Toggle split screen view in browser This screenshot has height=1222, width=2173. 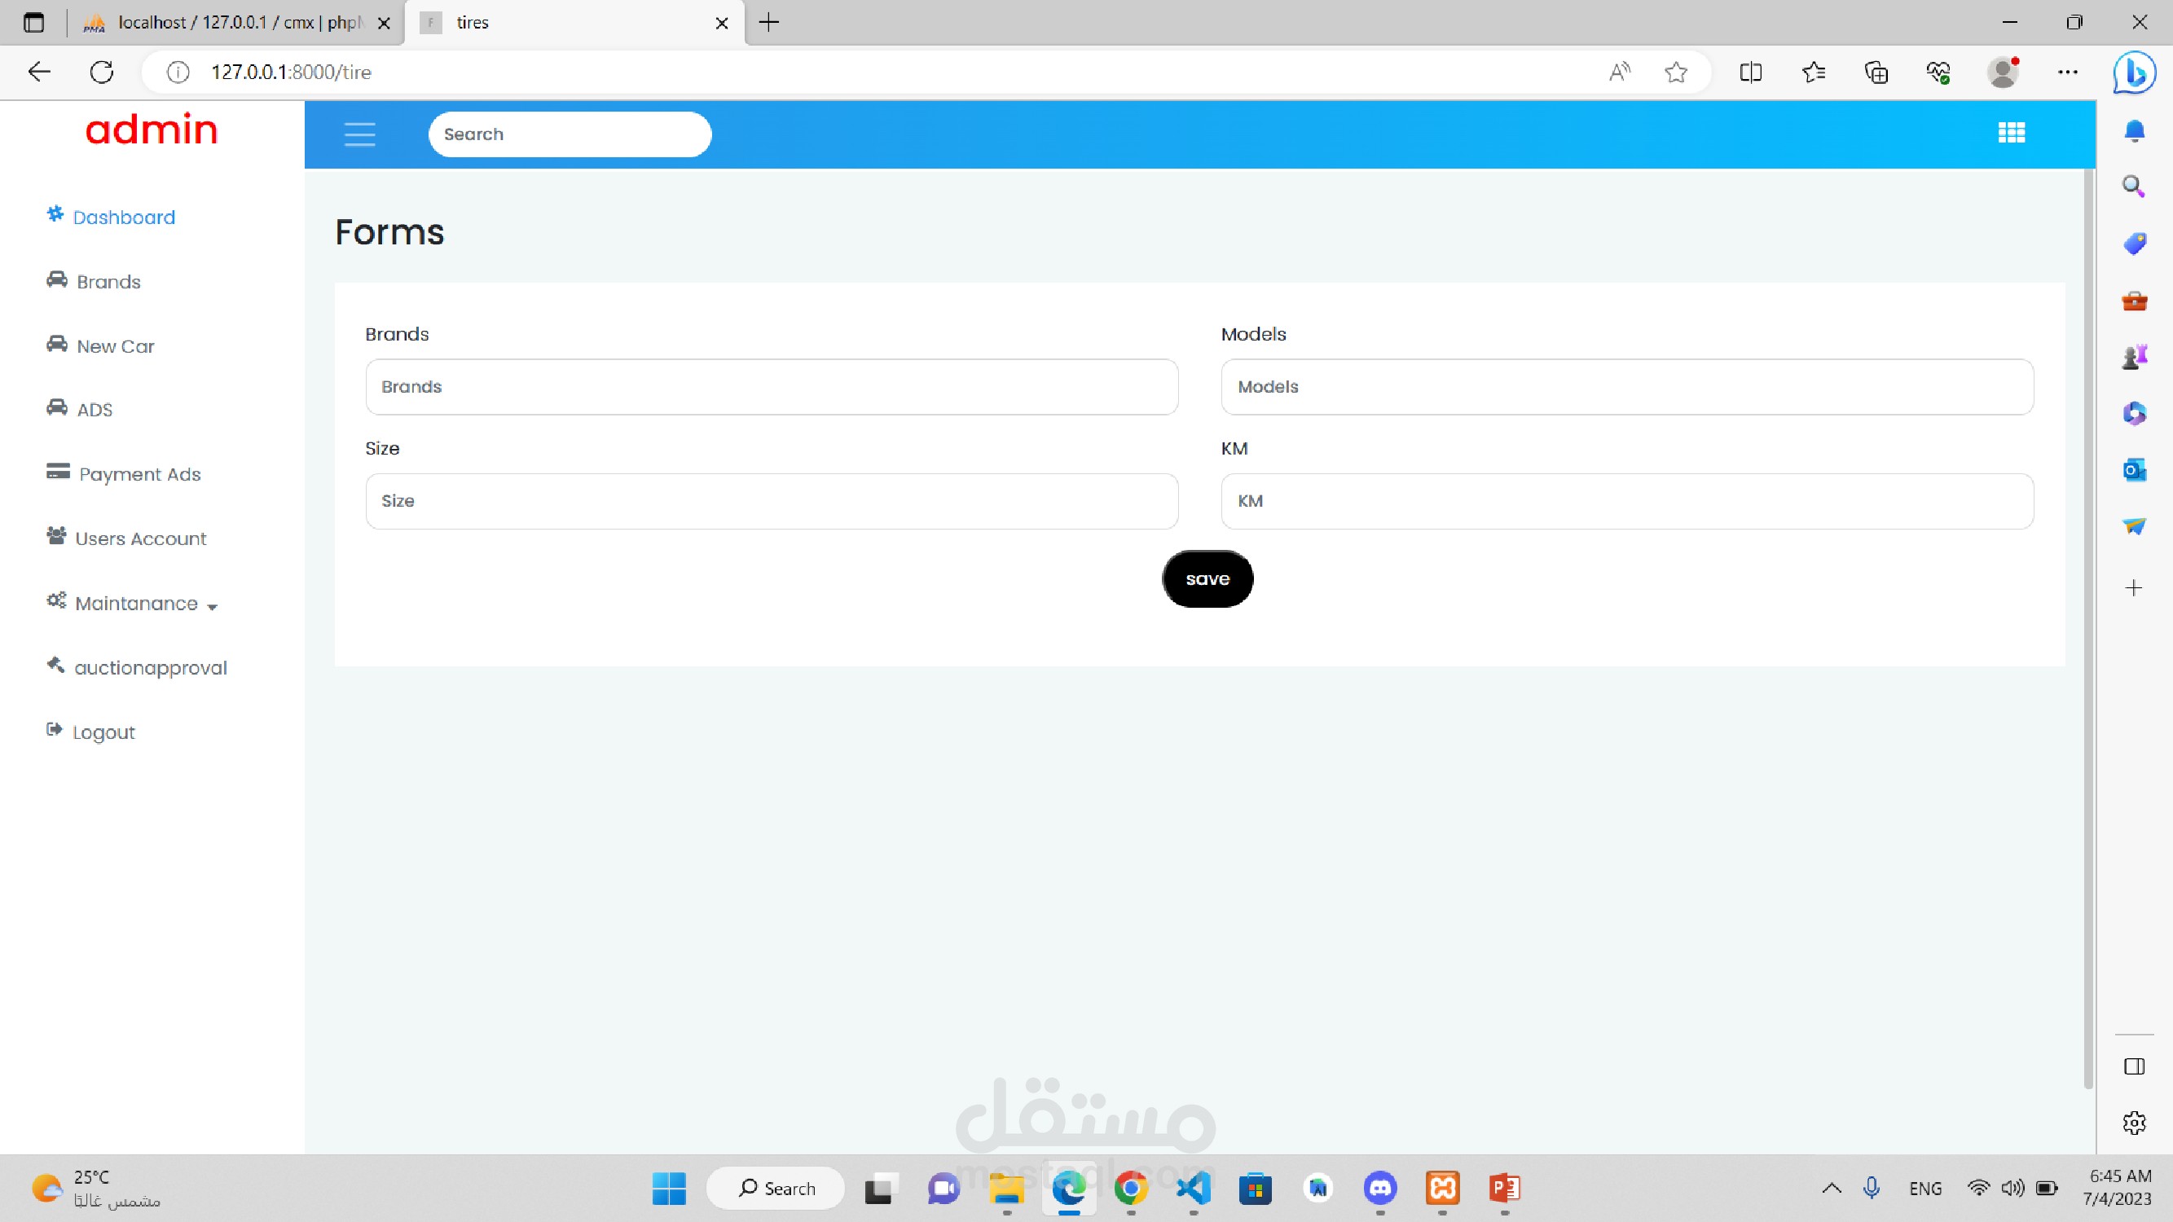(1750, 73)
